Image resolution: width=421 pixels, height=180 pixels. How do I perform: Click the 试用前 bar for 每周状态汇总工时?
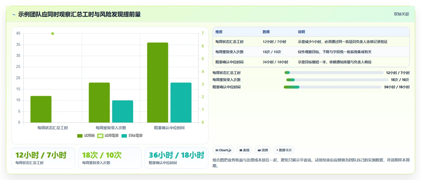point(41,109)
